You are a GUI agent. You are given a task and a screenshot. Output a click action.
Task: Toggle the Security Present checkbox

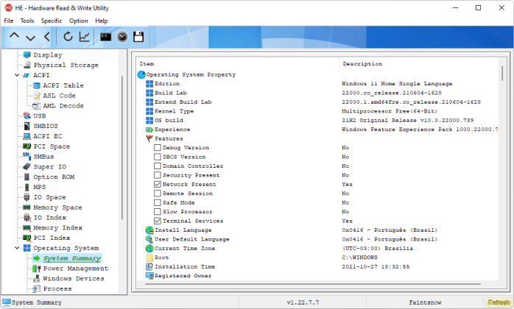point(158,175)
